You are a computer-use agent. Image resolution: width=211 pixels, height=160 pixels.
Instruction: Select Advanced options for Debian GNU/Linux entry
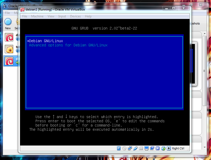[x=104, y=45]
